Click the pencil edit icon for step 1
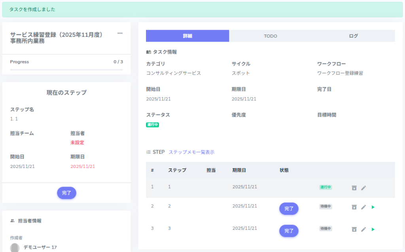This screenshot has height=252, width=405. [363, 187]
